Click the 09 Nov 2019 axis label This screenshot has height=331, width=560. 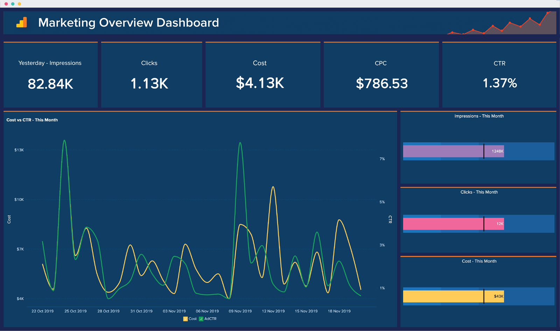pos(240,311)
